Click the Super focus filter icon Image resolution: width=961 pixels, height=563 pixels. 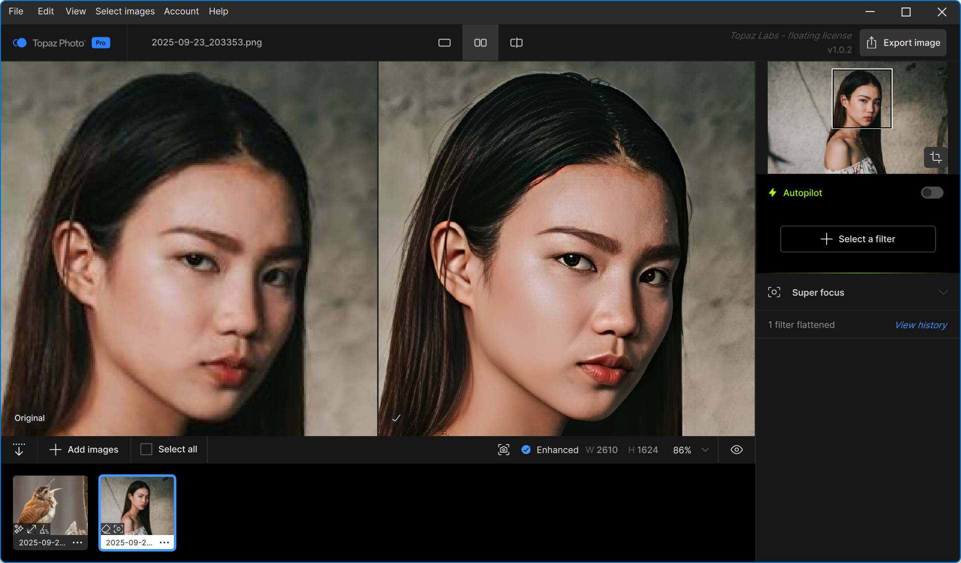tap(774, 292)
